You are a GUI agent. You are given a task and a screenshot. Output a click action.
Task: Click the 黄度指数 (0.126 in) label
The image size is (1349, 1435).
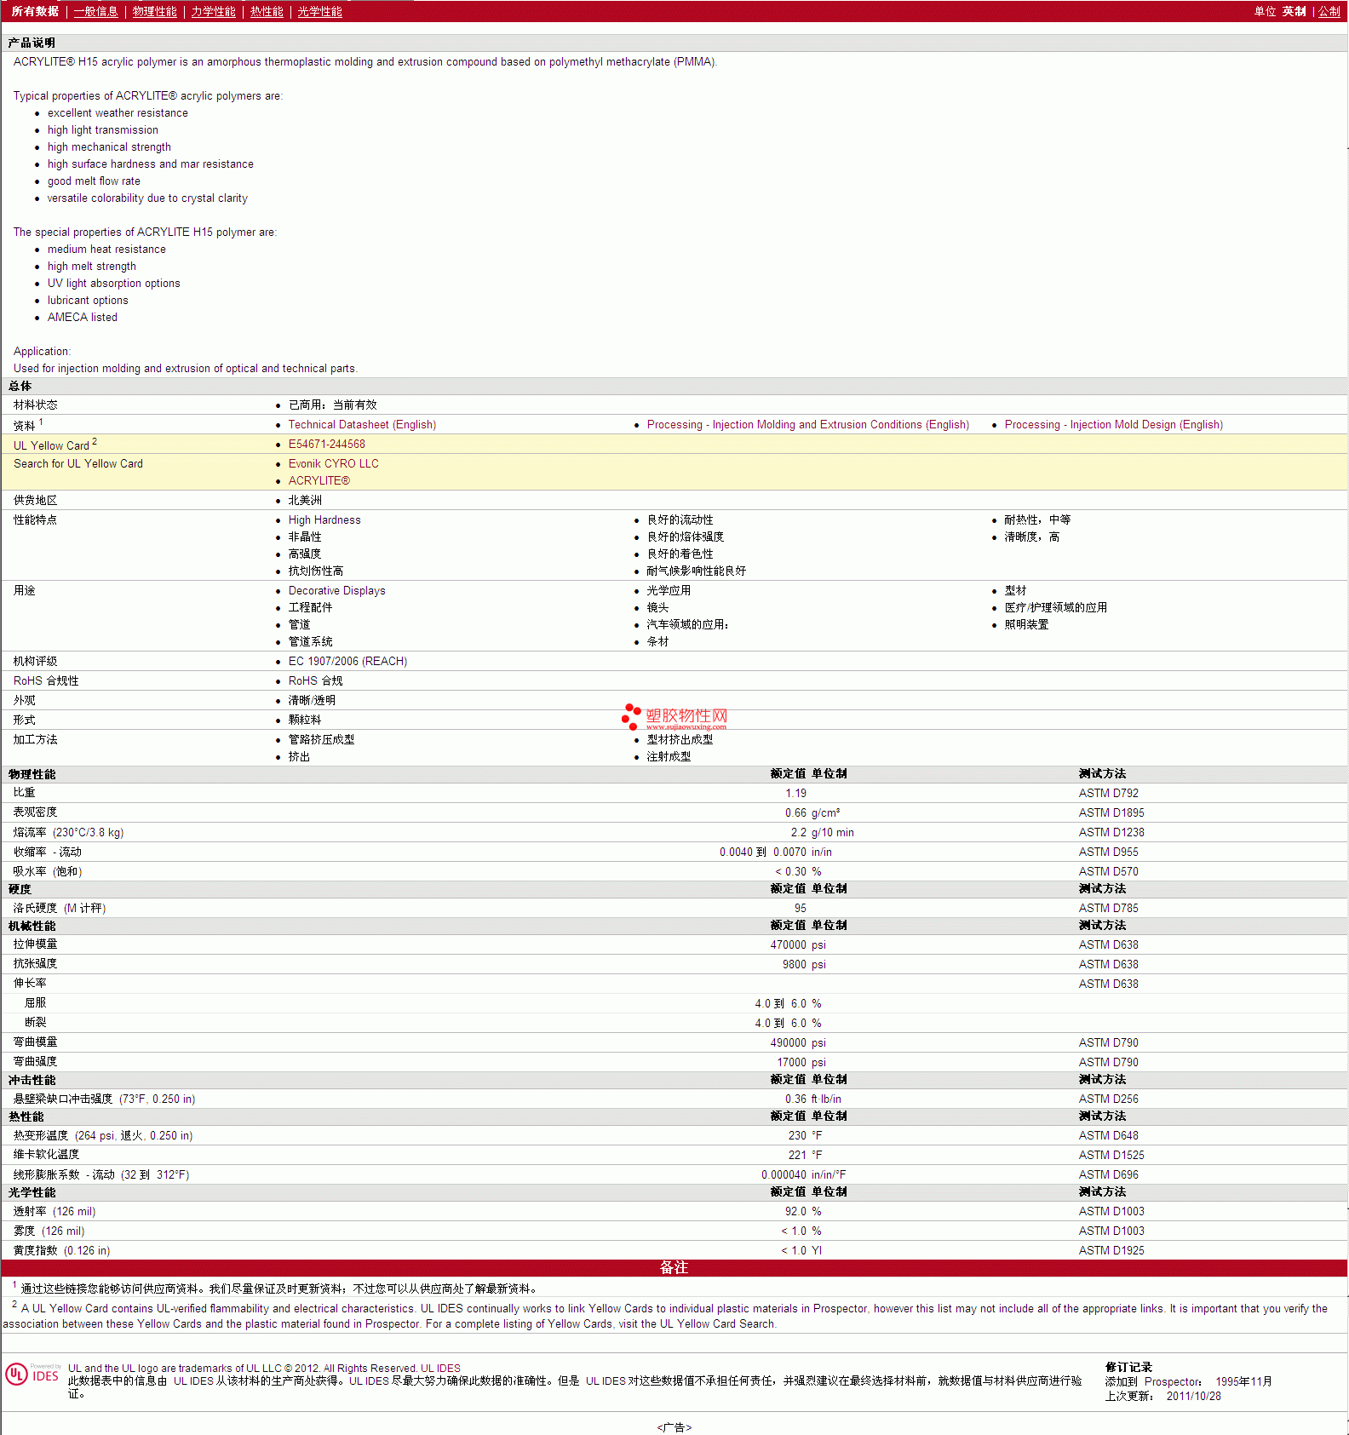coord(61,1250)
